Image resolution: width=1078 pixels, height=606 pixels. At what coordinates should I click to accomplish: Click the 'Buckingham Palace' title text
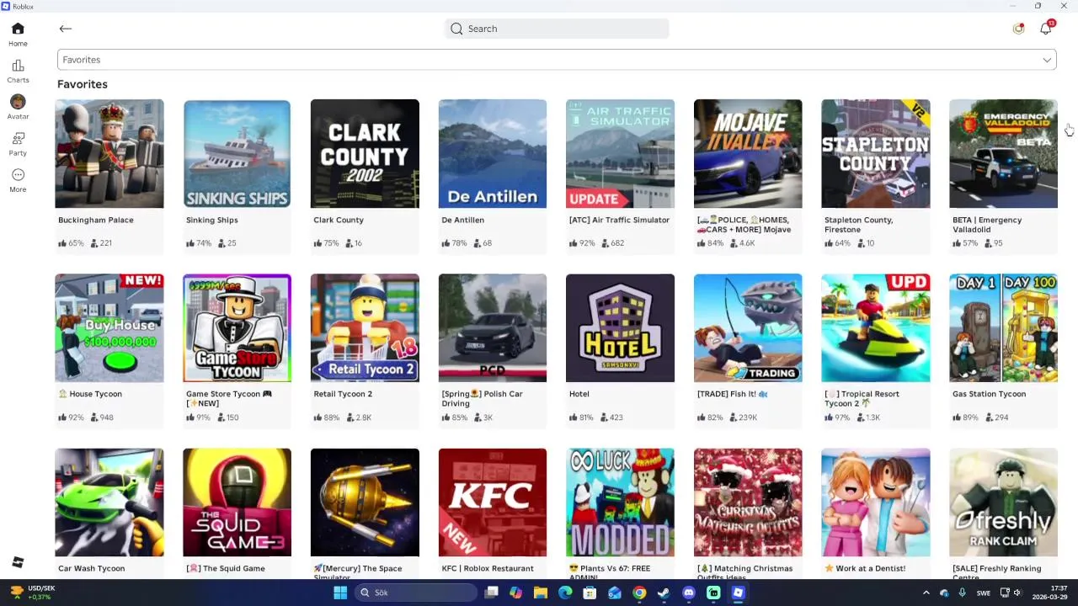pyautogui.click(x=96, y=220)
